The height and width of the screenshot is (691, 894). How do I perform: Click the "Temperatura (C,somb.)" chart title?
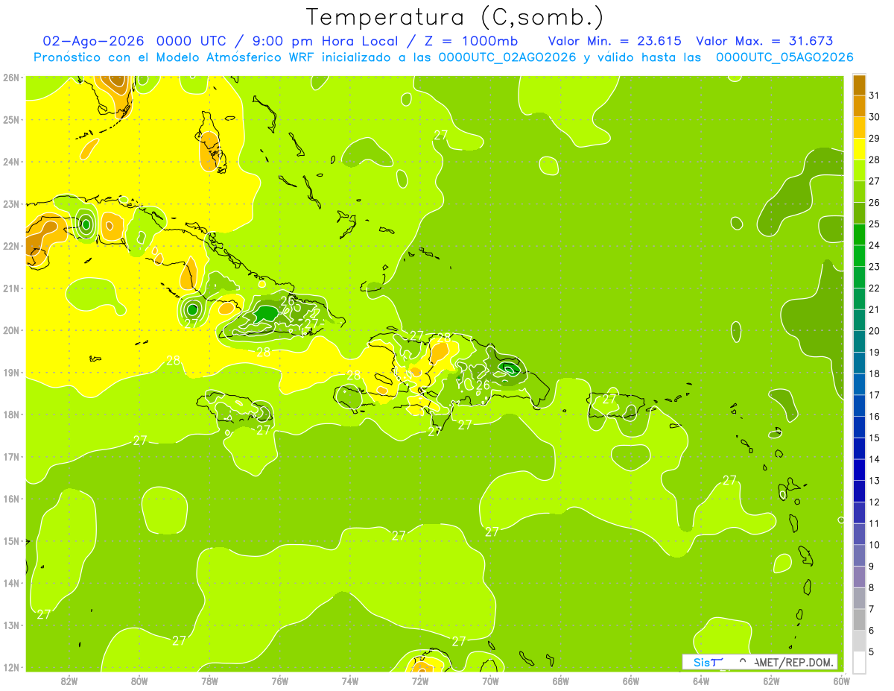coord(454,16)
